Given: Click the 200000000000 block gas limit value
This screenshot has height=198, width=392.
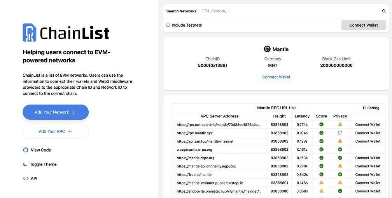Looking at the screenshot, I should click(336, 65).
